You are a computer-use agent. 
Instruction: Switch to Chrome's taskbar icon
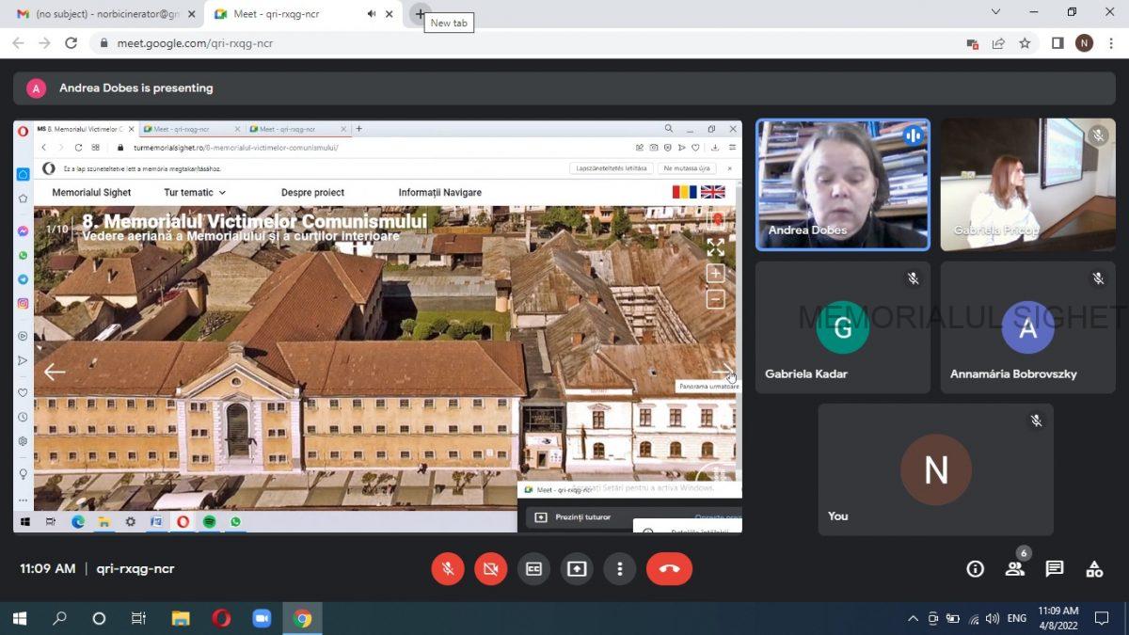(x=302, y=618)
